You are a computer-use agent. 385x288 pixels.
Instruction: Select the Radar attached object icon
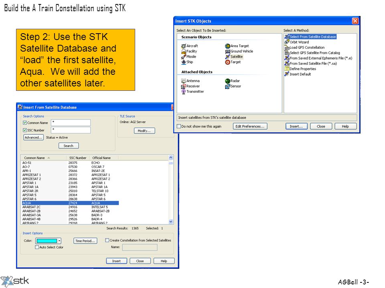click(x=228, y=81)
